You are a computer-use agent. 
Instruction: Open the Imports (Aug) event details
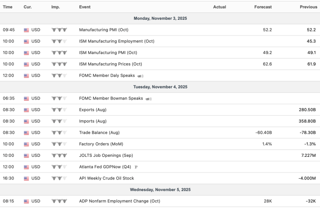92,121
